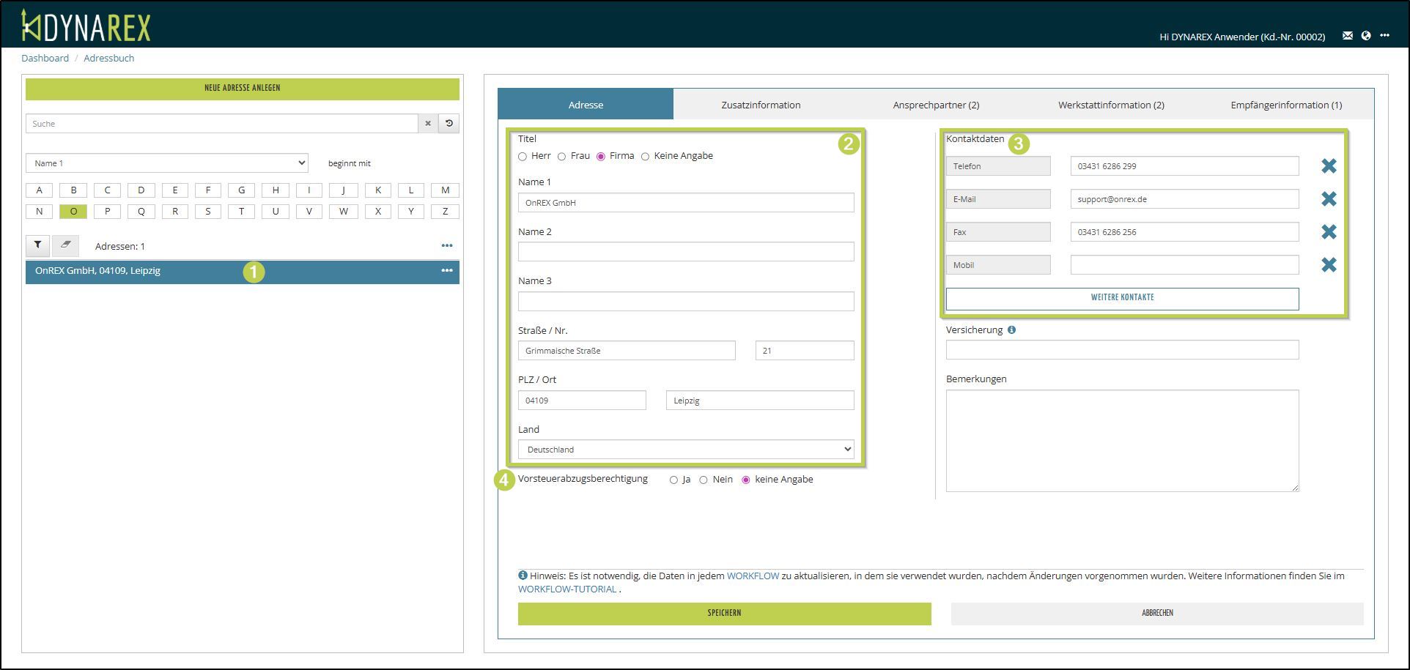Expand the Name 1 search field dropdown
This screenshot has height=670, width=1410.
(x=167, y=163)
